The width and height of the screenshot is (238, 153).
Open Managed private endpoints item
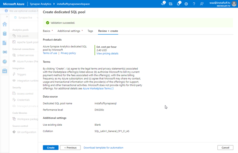click(24, 106)
